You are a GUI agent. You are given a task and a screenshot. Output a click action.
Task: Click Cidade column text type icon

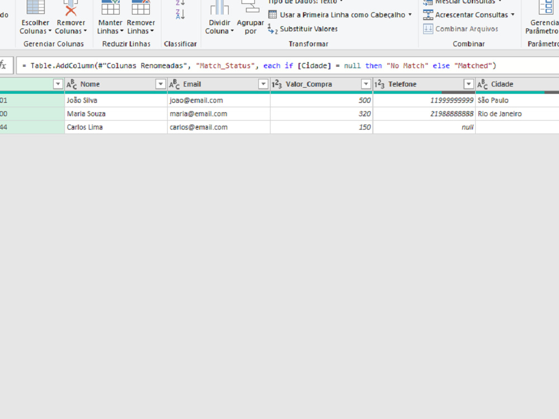(482, 84)
